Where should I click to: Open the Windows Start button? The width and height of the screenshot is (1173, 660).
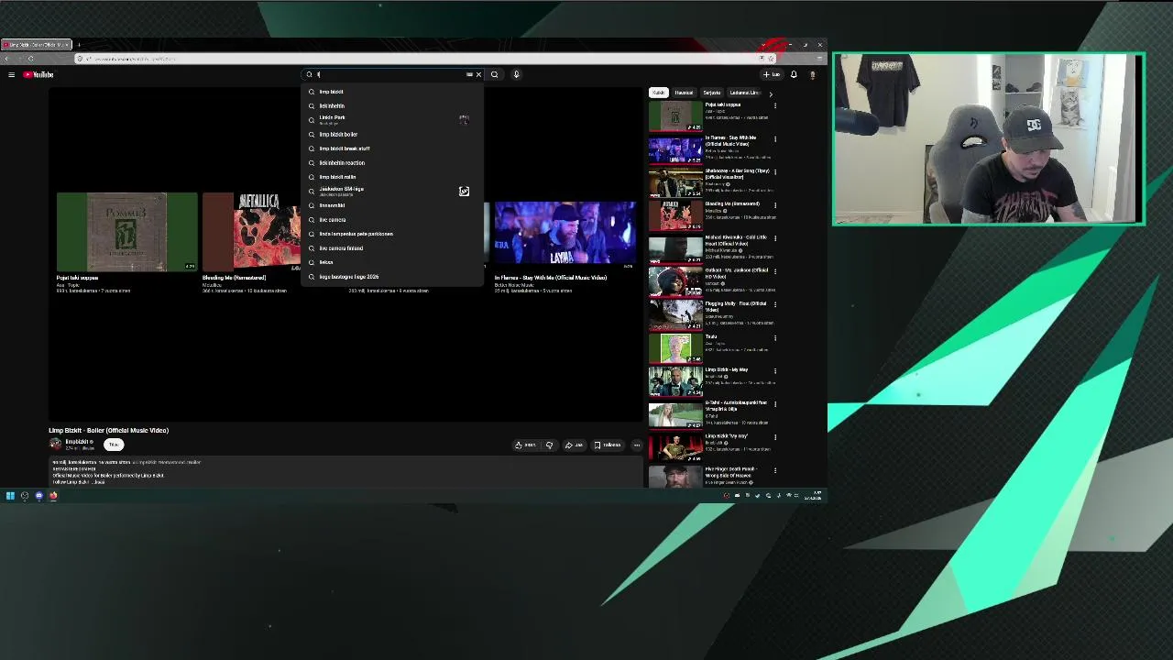10,496
